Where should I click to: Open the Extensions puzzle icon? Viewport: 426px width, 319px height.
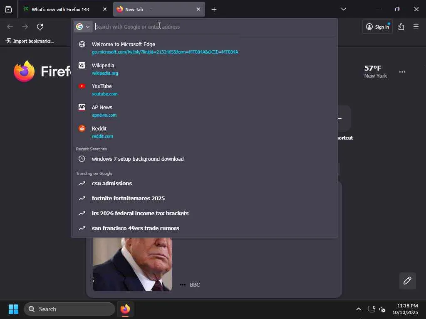(x=401, y=27)
